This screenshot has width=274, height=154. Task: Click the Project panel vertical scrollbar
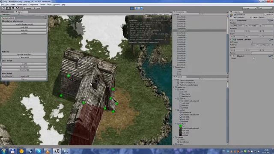pyautogui.click(x=227, y=113)
